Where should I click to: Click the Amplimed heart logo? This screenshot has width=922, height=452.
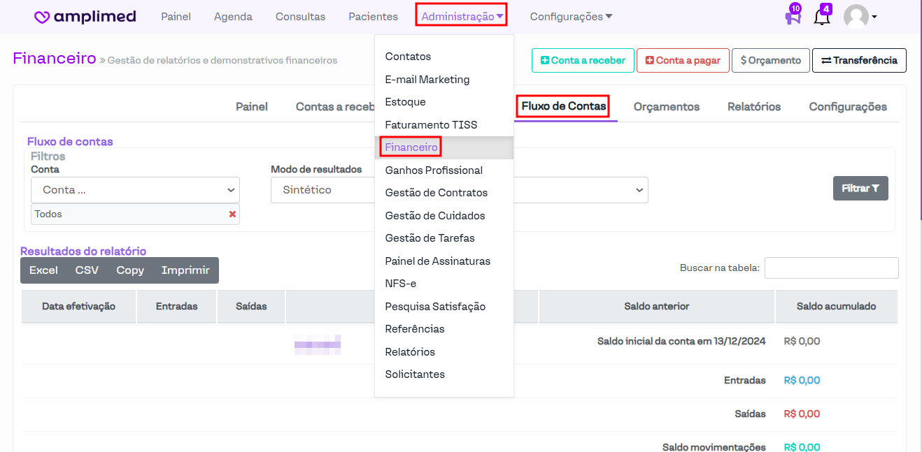(x=43, y=17)
